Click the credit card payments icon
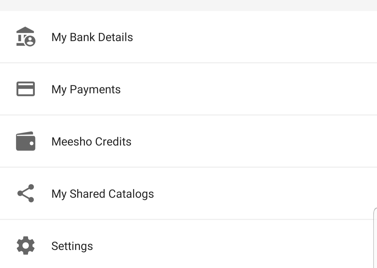Viewport: 377px width, 268px height. click(x=26, y=89)
